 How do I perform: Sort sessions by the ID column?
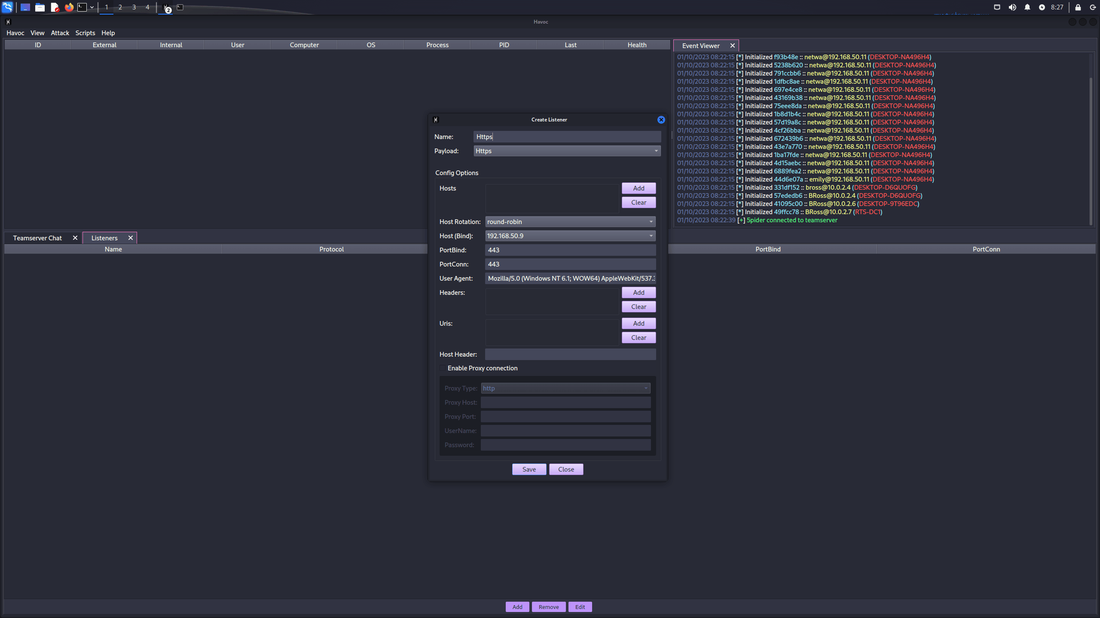click(38, 45)
